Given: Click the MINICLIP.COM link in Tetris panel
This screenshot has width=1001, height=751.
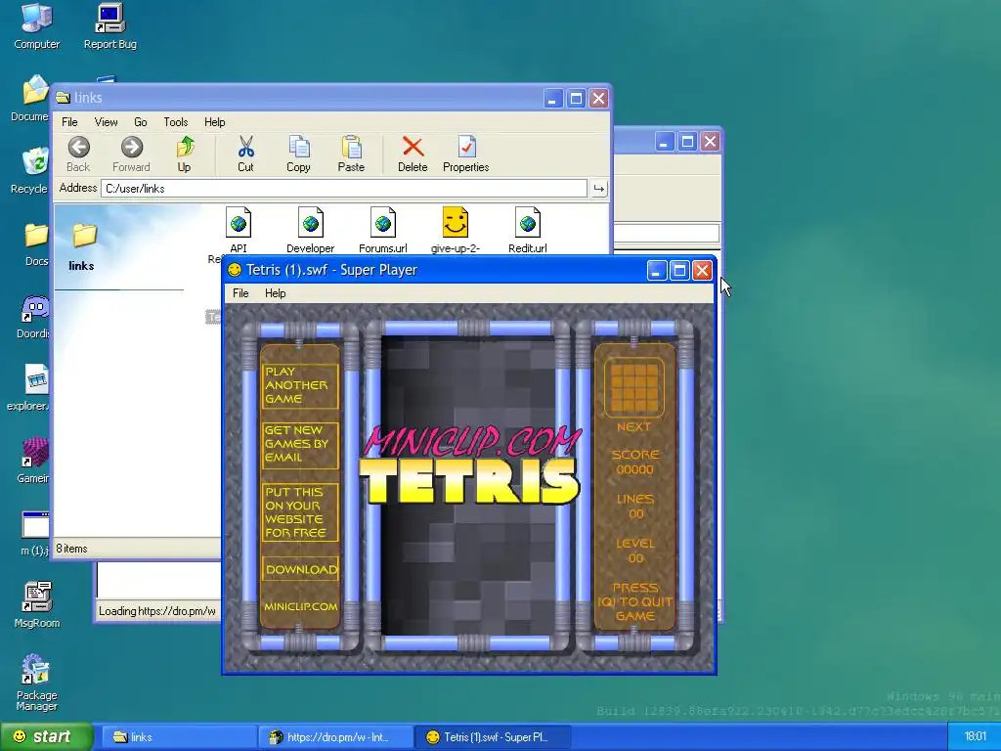Looking at the screenshot, I should [301, 606].
